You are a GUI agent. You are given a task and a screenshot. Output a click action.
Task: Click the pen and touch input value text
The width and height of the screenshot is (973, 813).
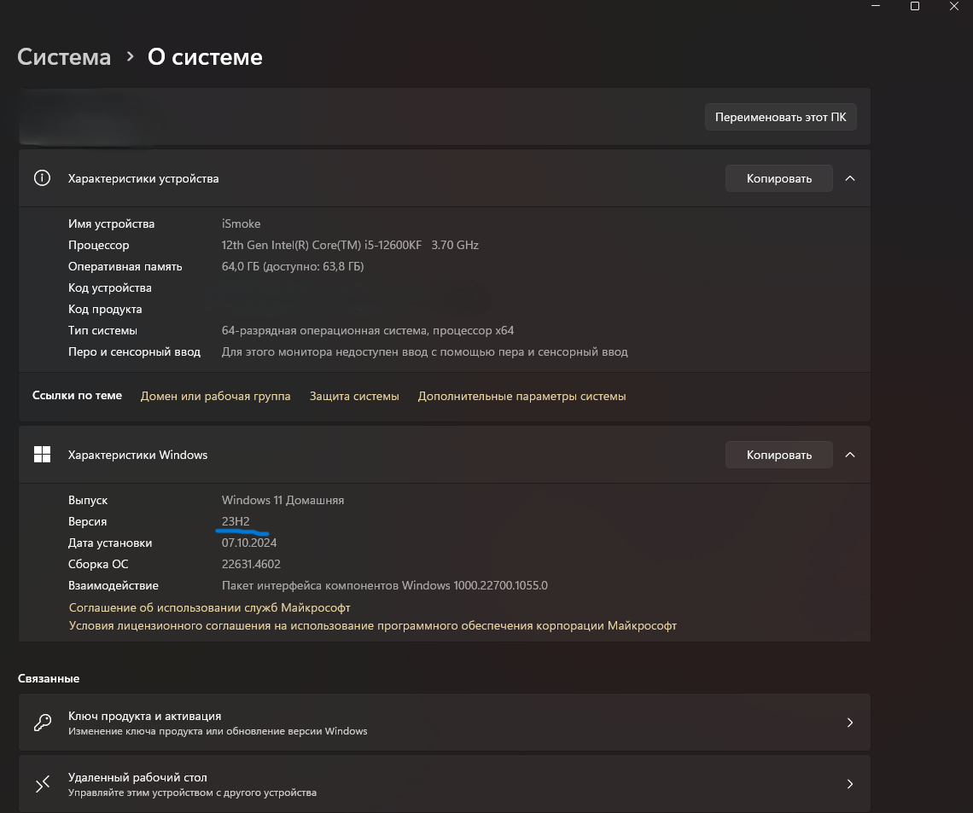coord(424,351)
